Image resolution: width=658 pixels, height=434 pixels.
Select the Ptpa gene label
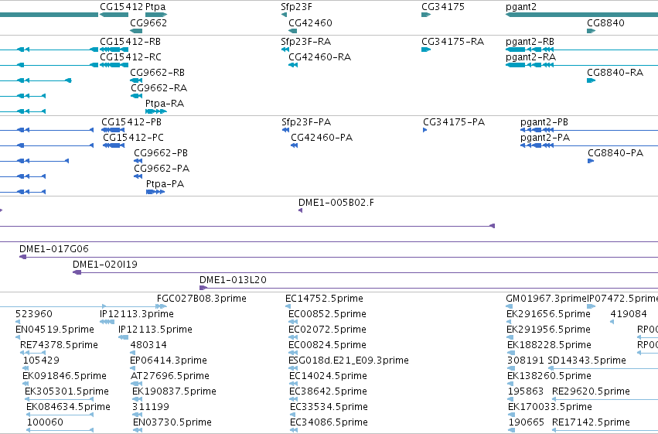tap(155, 7)
